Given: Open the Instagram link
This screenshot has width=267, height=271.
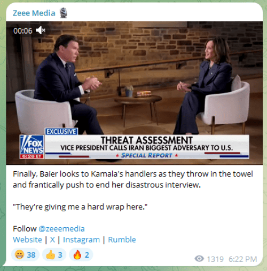Looking at the screenshot, I should [x=81, y=240].
